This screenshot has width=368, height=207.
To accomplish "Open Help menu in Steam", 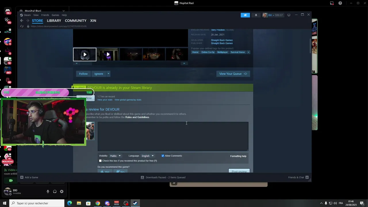I will tap(64, 15).
